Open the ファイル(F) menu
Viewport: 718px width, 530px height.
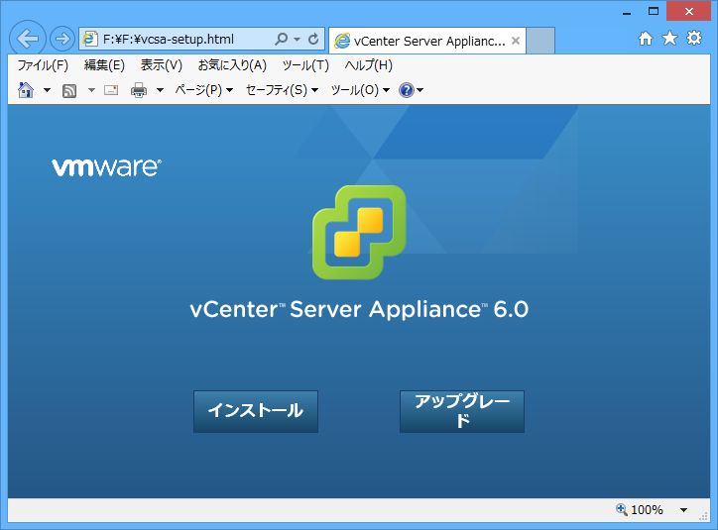coord(43,65)
